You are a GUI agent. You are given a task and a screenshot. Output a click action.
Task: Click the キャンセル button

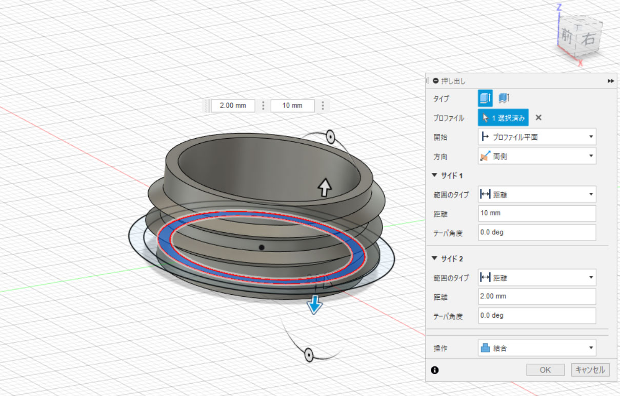589,370
